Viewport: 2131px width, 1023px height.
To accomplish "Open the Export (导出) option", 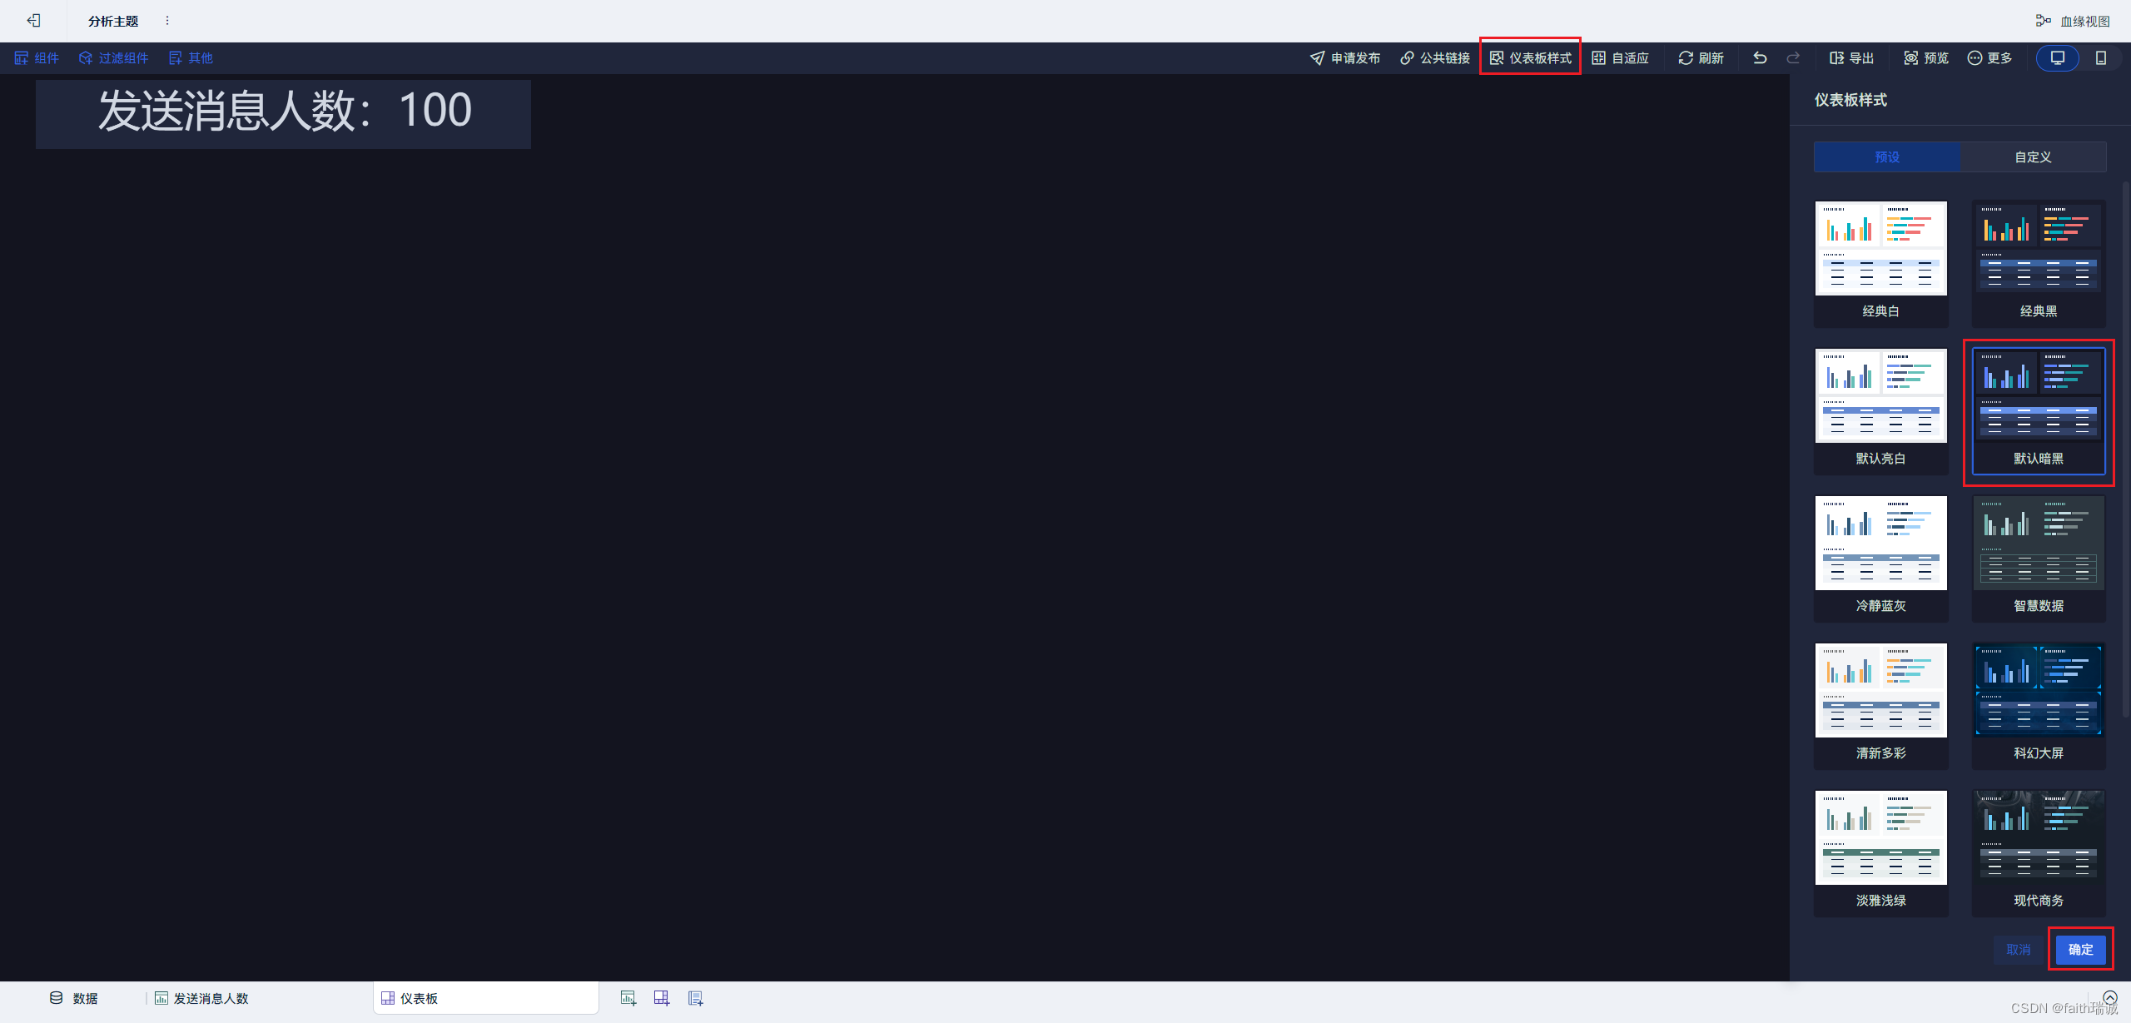I will coord(1851,57).
